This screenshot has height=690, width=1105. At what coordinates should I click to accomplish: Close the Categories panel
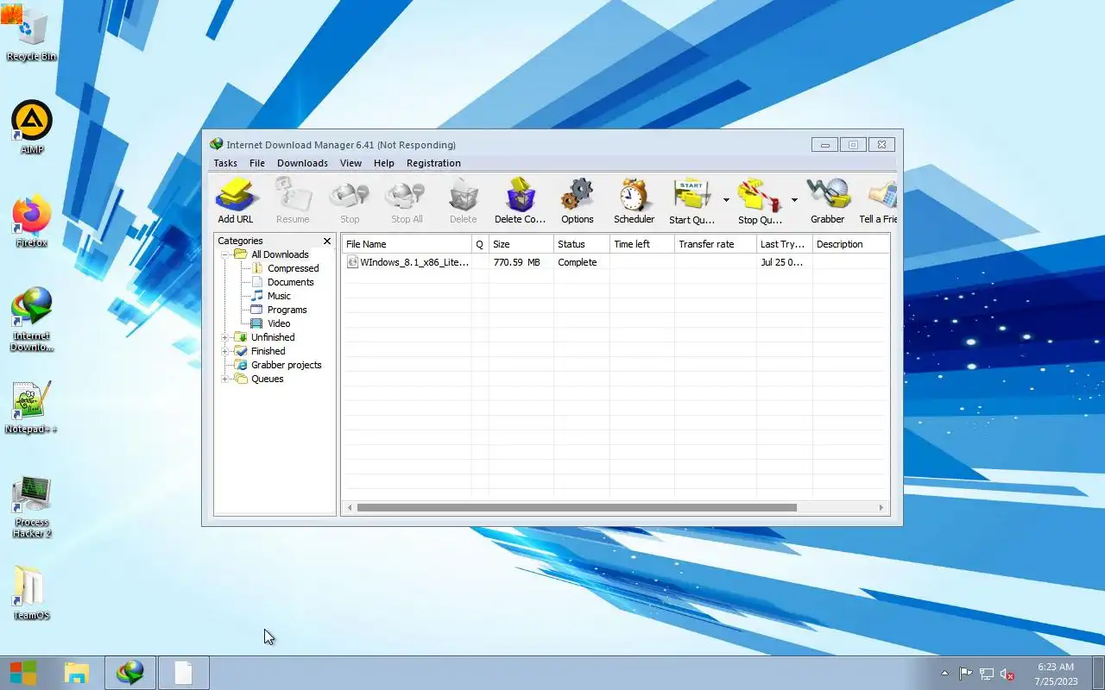coord(327,241)
